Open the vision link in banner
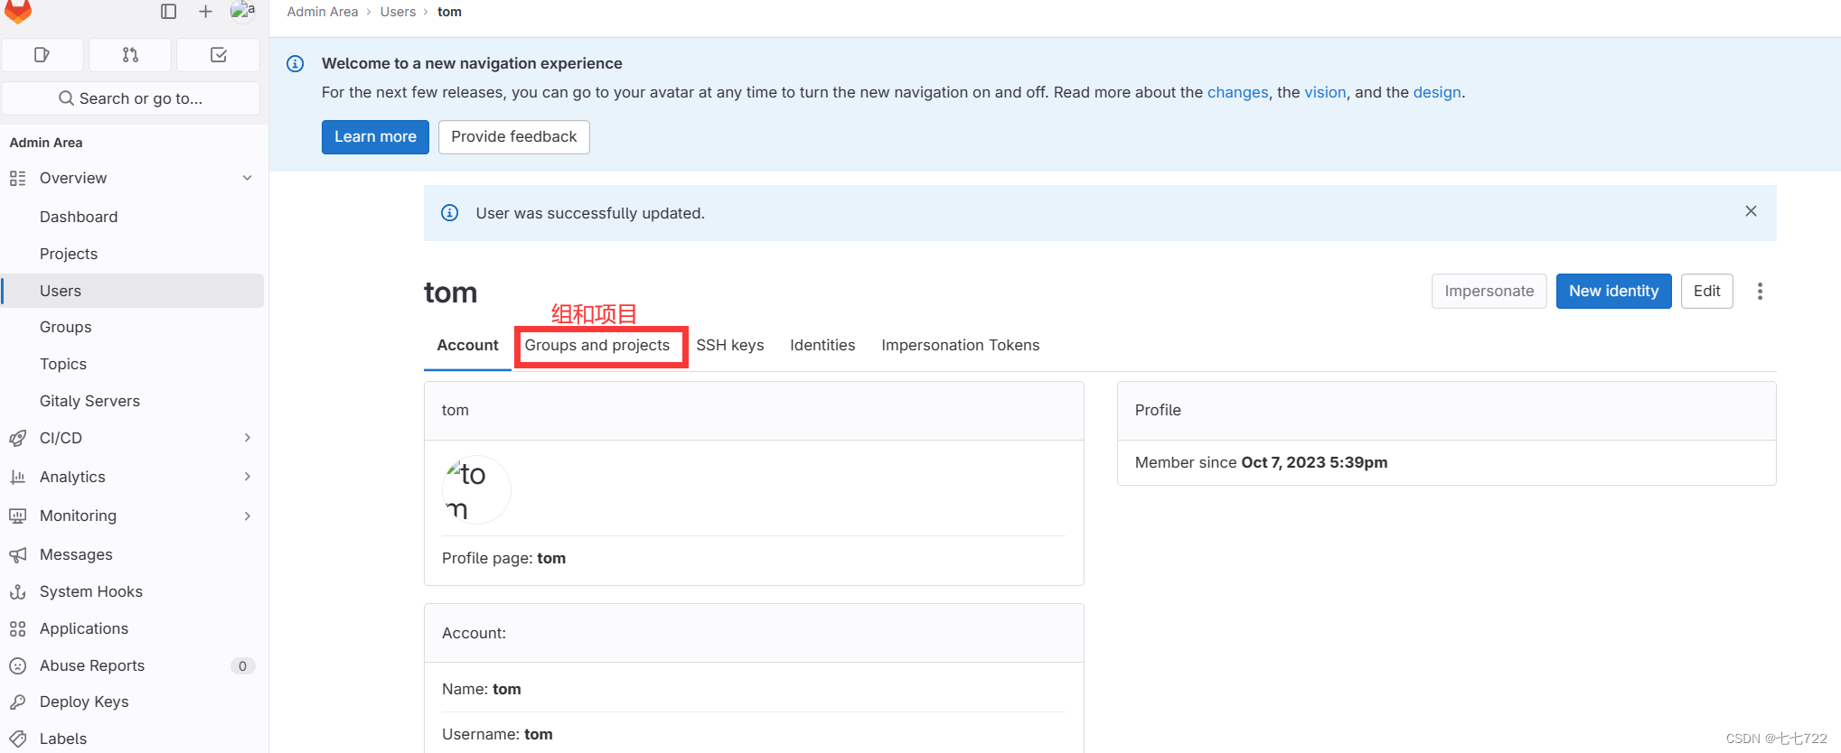Screen dimensions: 1841x753 coord(1325,92)
